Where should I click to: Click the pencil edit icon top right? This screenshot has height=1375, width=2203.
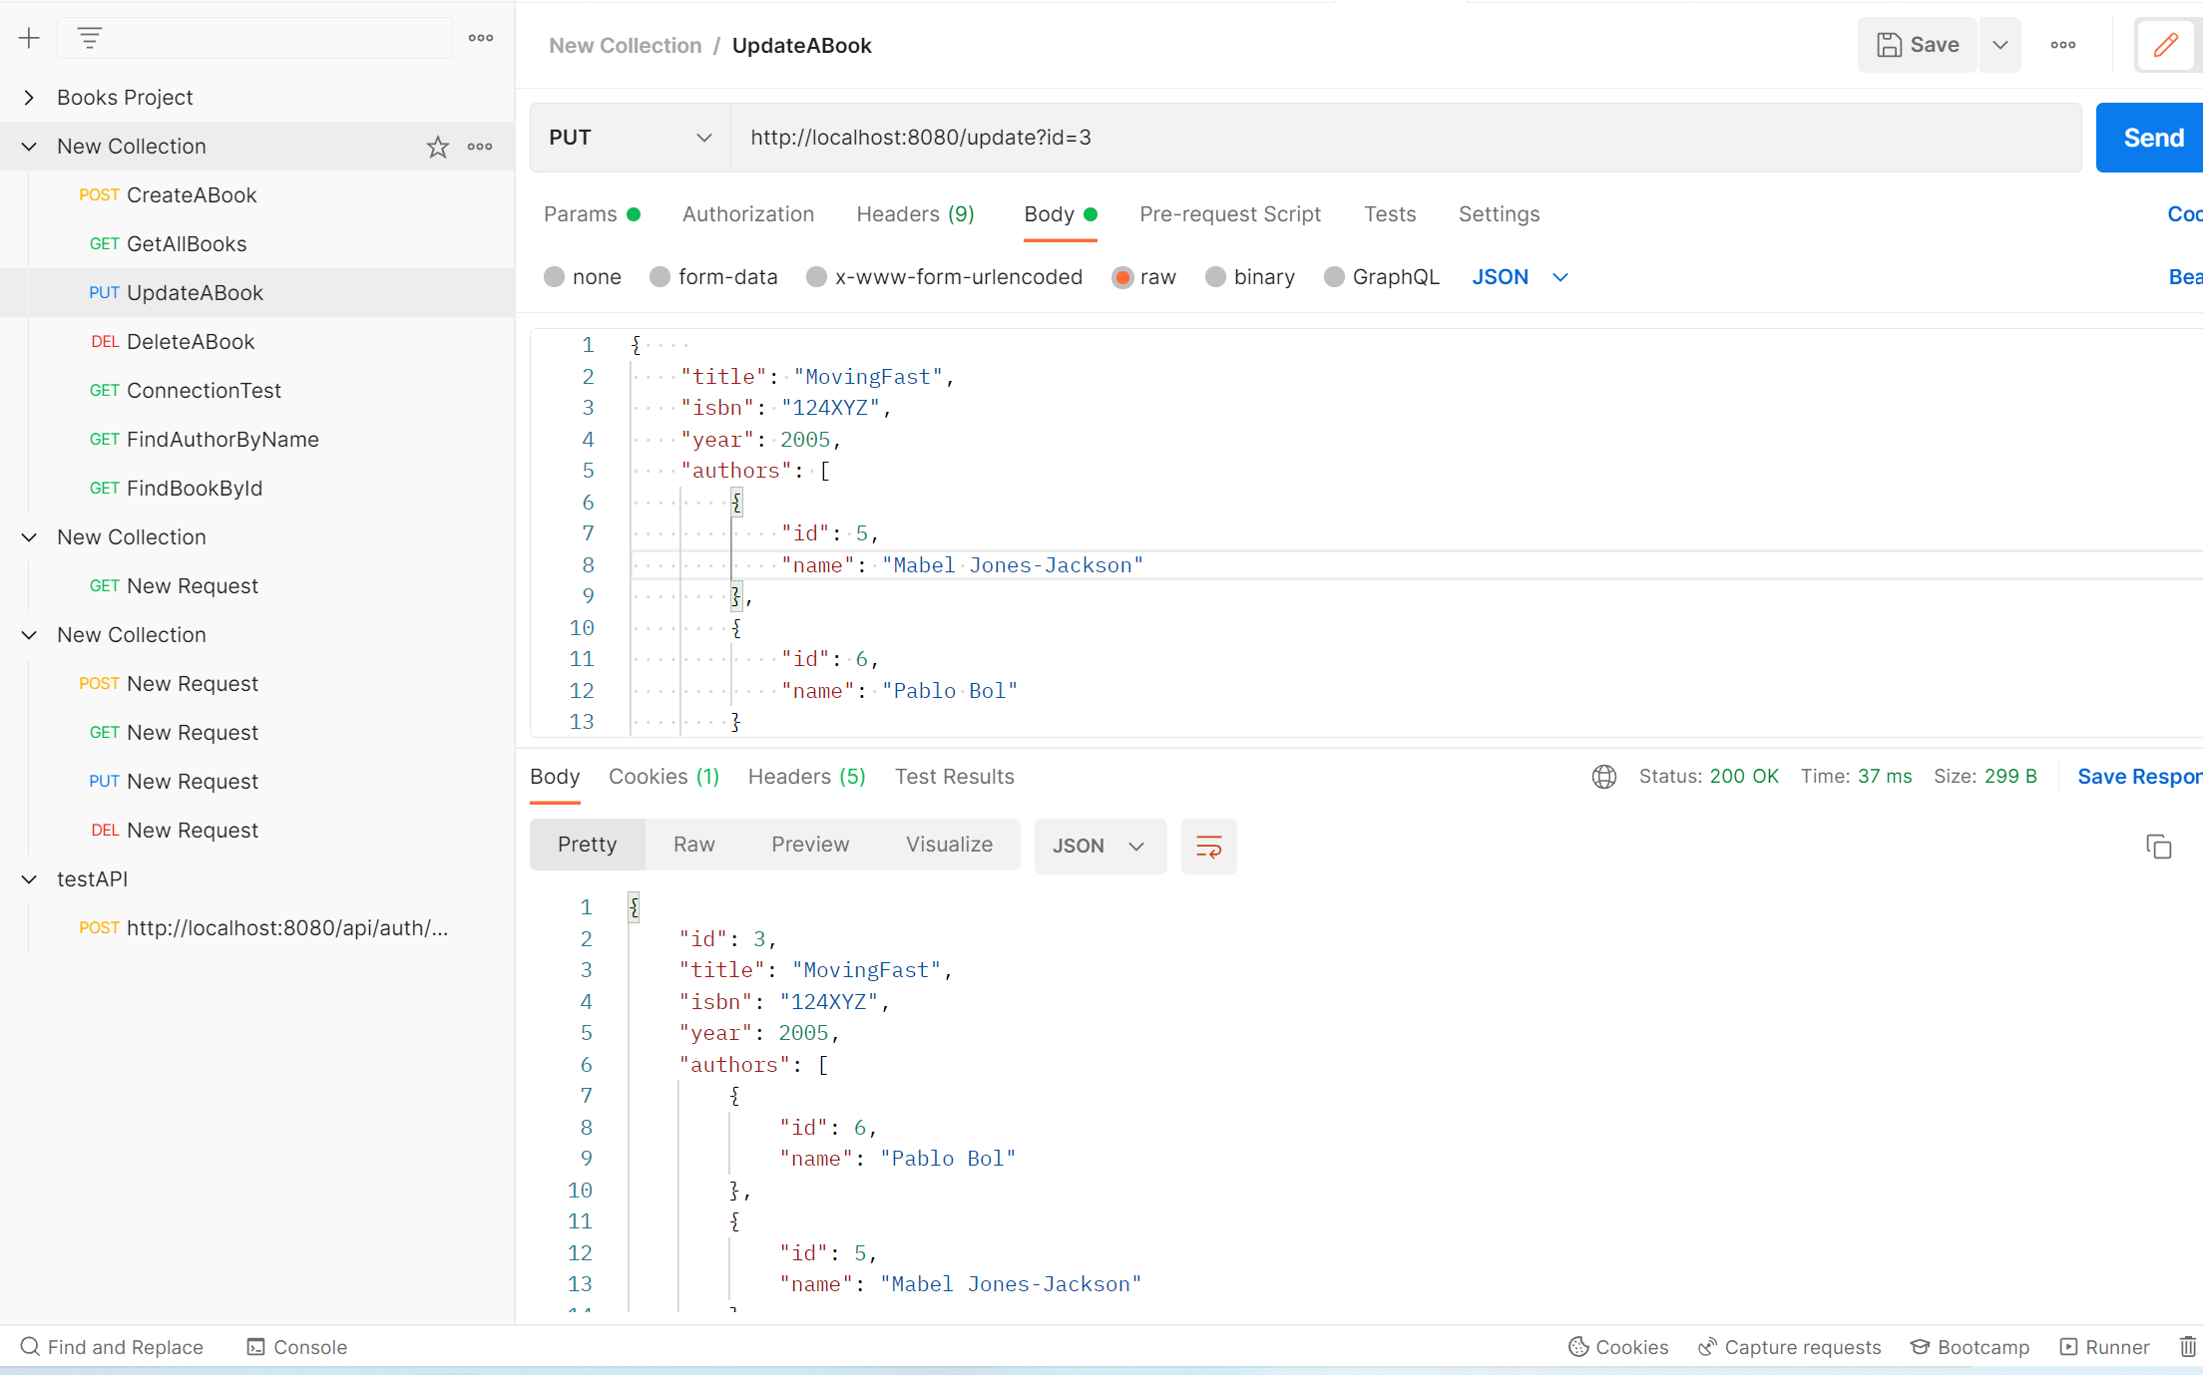pyautogui.click(x=2165, y=45)
